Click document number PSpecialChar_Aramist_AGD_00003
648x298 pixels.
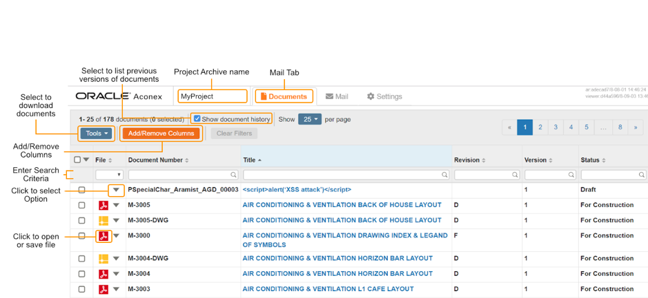click(x=183, y=190)
